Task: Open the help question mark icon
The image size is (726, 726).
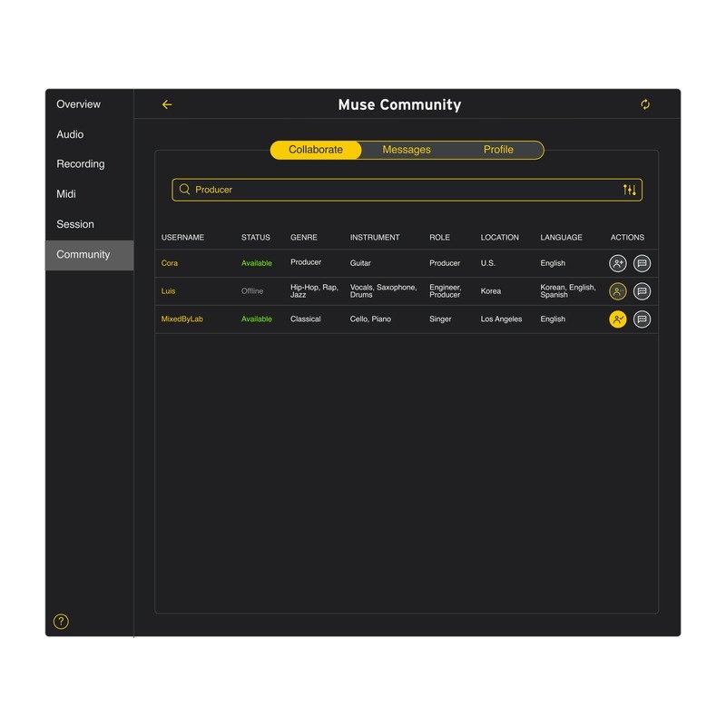Action: click(61, 622)
